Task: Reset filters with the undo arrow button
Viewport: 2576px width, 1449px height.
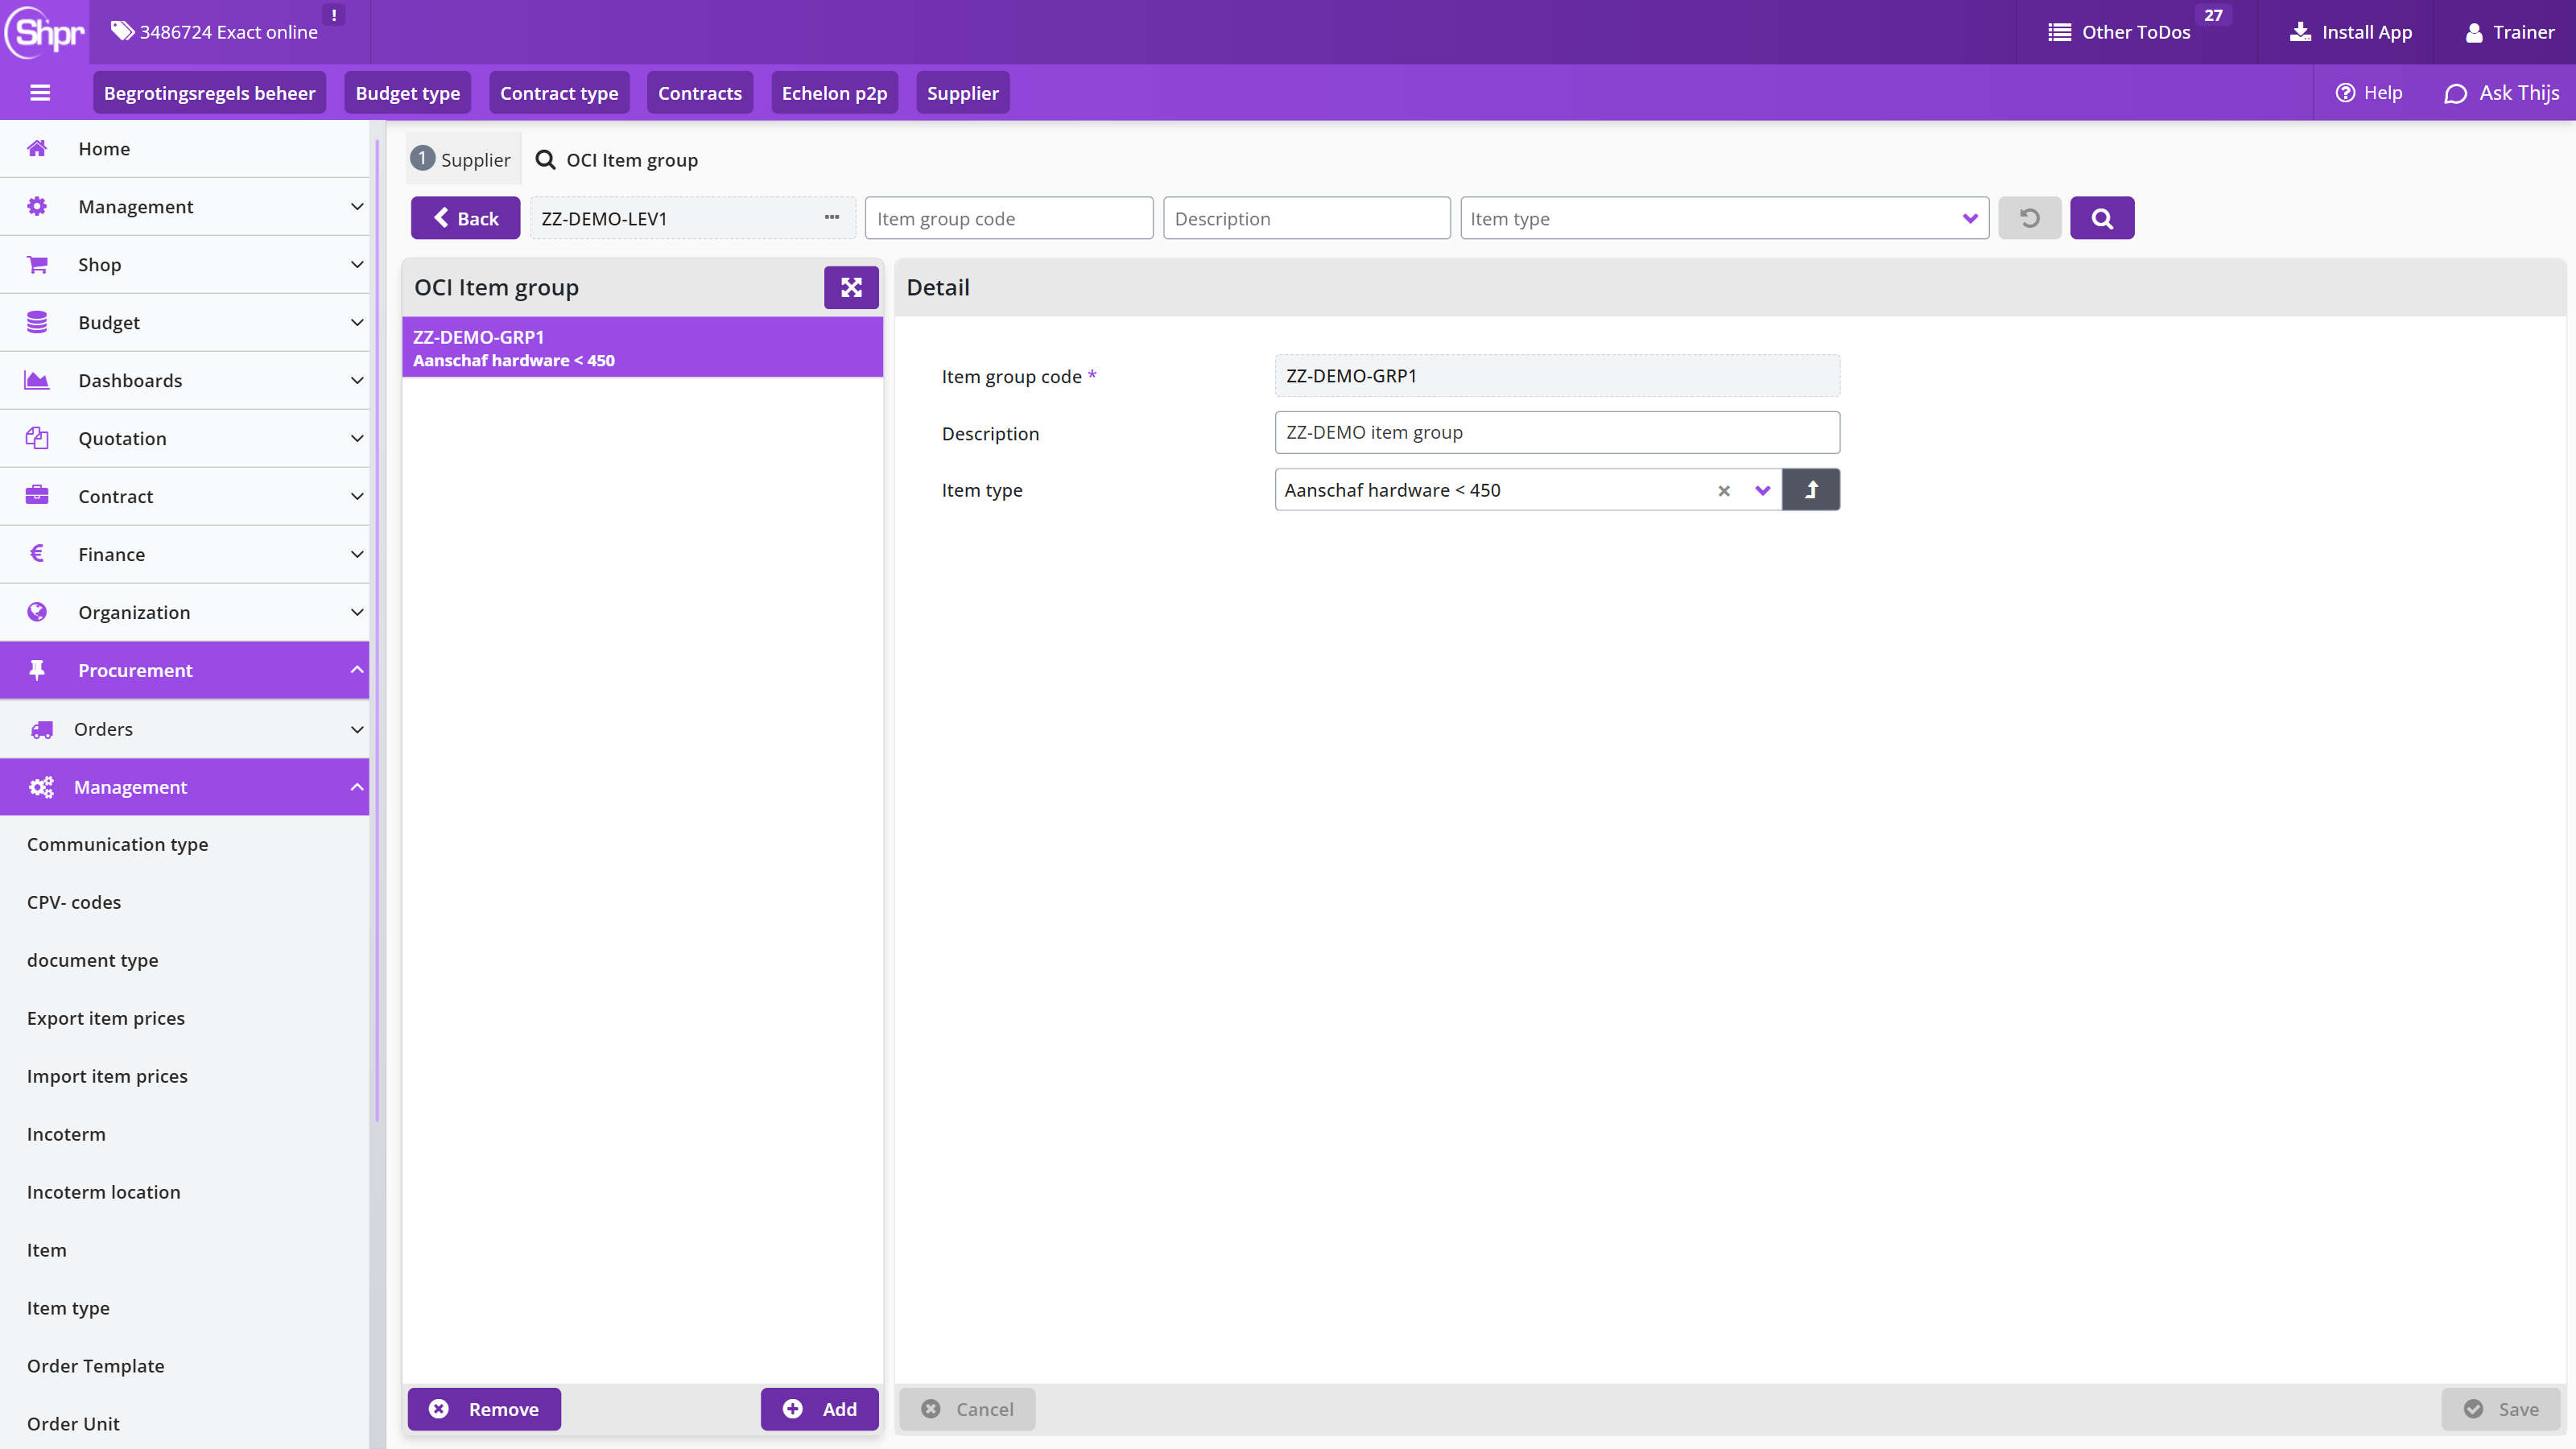Action: (x=2029, y=218)
